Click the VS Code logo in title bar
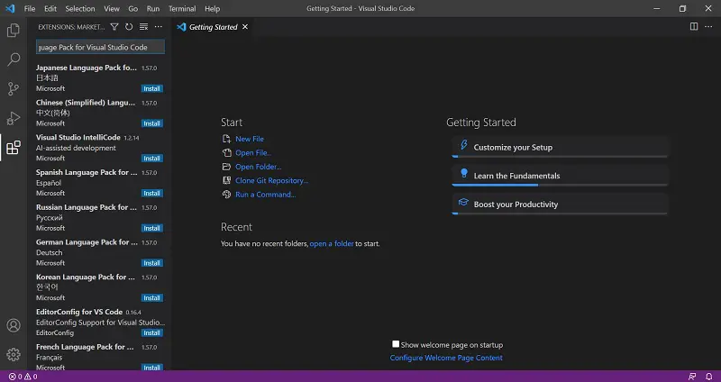The height and width of the screenshot is (382, 721). (x=10, y=8)
